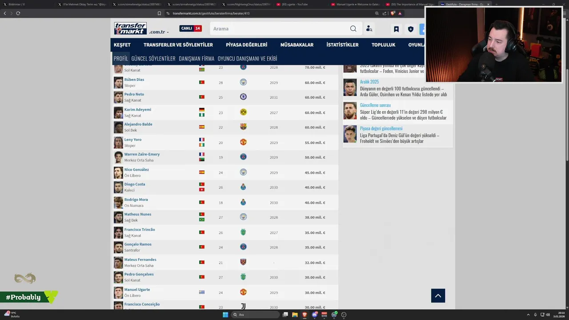Click PSG crest in Warren Zaïre-Emery row
The width and height of the screenshot is (569, 320).
tap(243, 157)
